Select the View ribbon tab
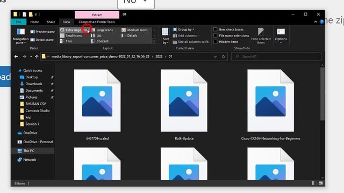344x193 pixels. click(67, 22)
